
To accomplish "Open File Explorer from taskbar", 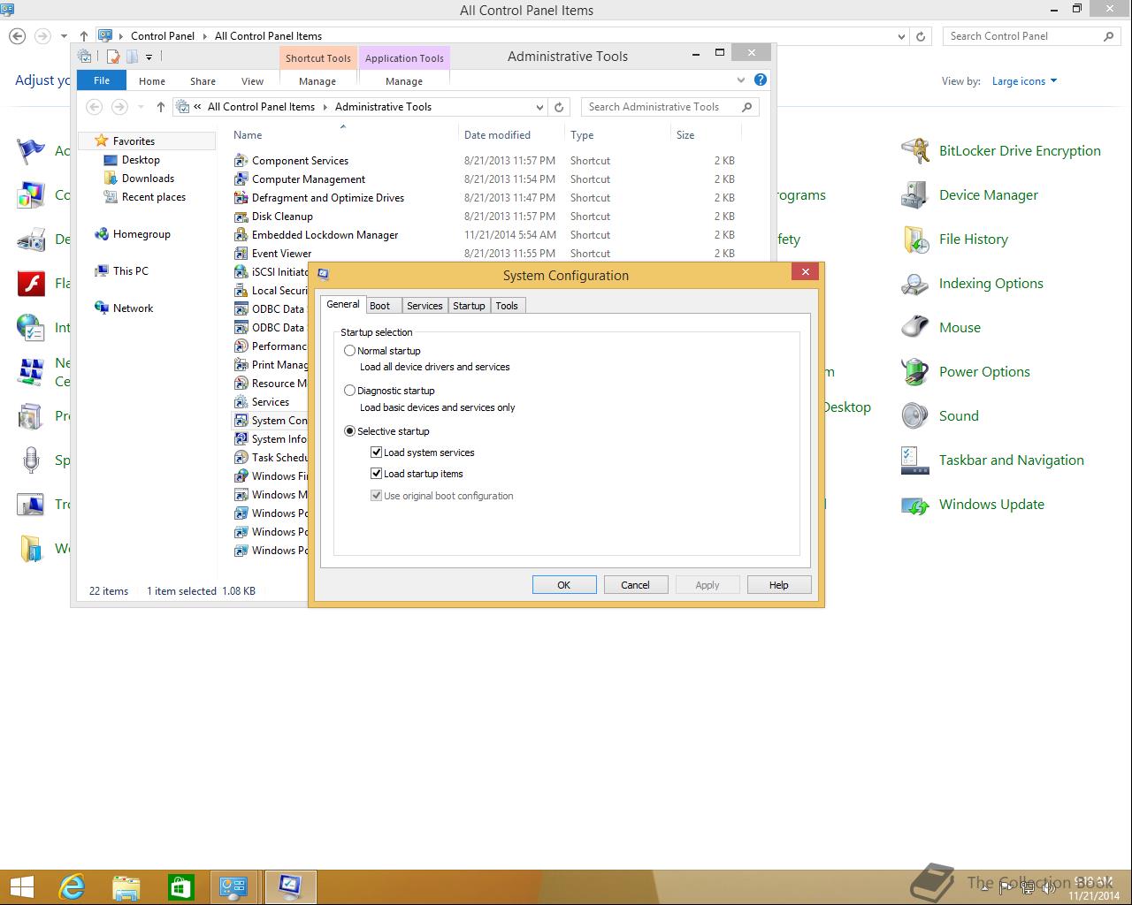I will pos(126,886).
